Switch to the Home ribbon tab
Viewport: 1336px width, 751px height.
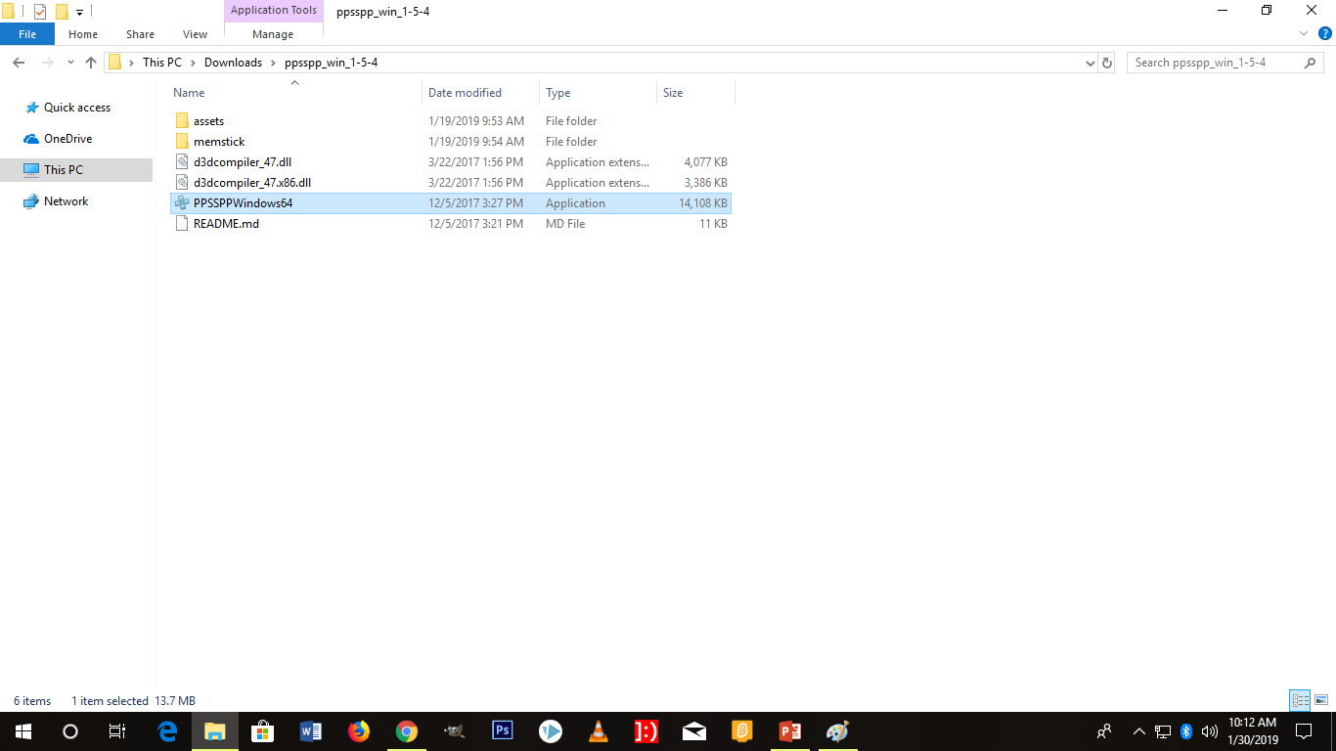coord(83,34)
